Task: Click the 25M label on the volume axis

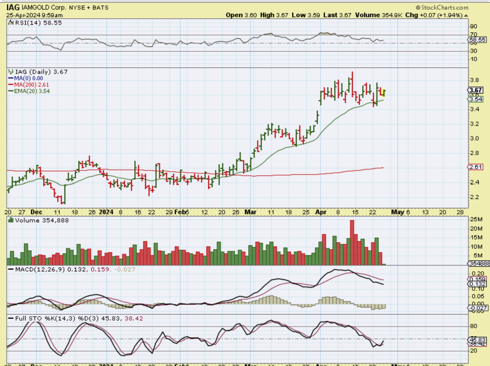Action: 476,219
